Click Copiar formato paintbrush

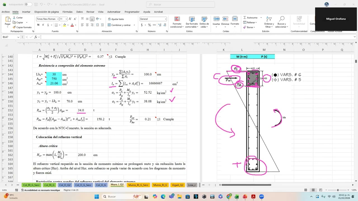pos(22,27)
